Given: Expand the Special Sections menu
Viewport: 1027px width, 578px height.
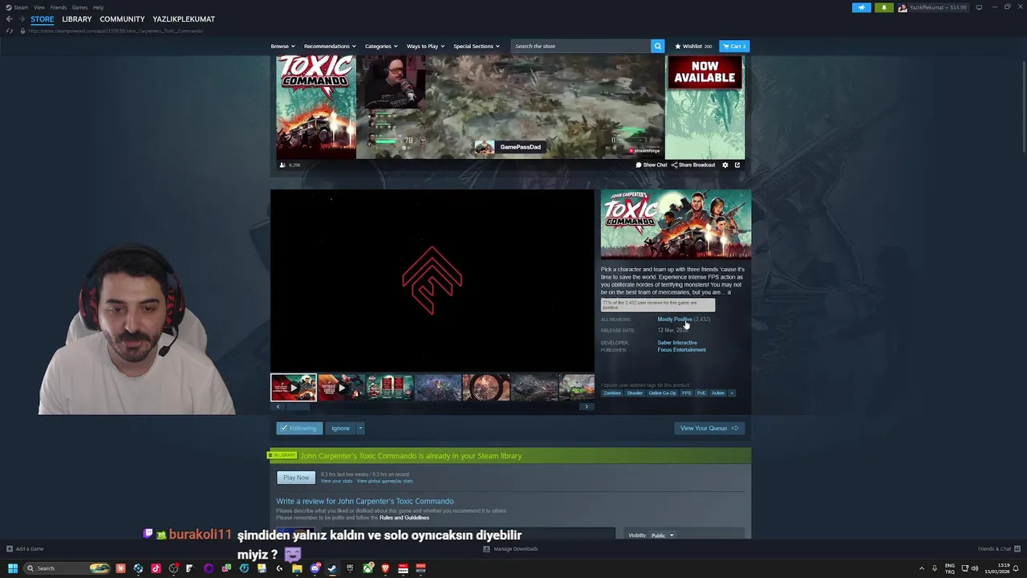Looking at the screenshot, I should [x=476, y=46].
